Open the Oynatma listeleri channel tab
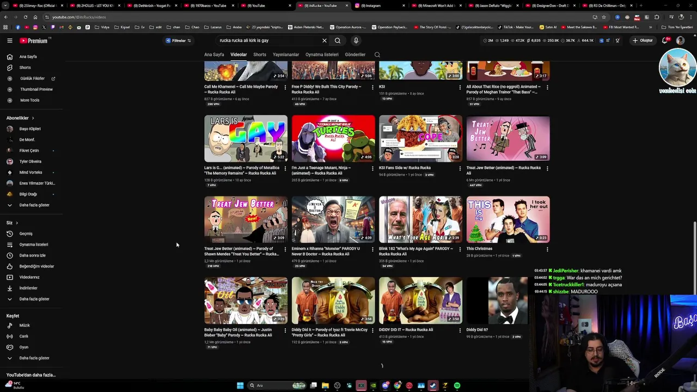697x392 pixels. (x=322, y=54)
